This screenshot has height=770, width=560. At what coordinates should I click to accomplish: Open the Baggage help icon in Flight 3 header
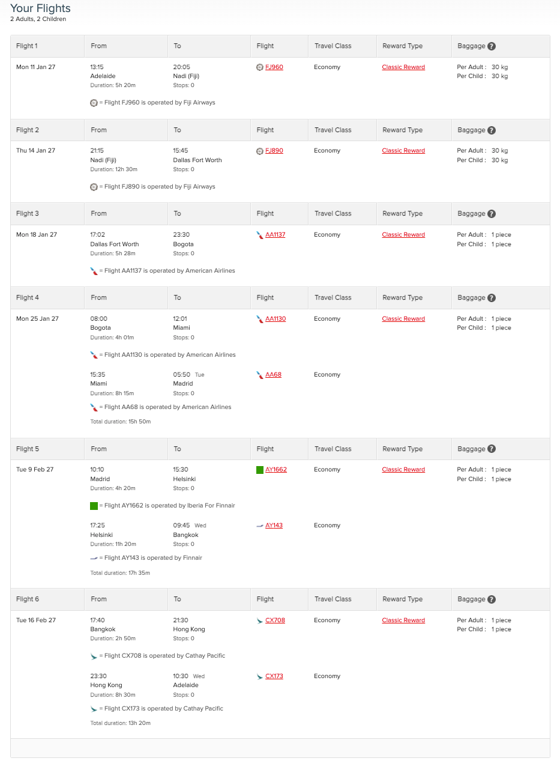coord(492,213)
